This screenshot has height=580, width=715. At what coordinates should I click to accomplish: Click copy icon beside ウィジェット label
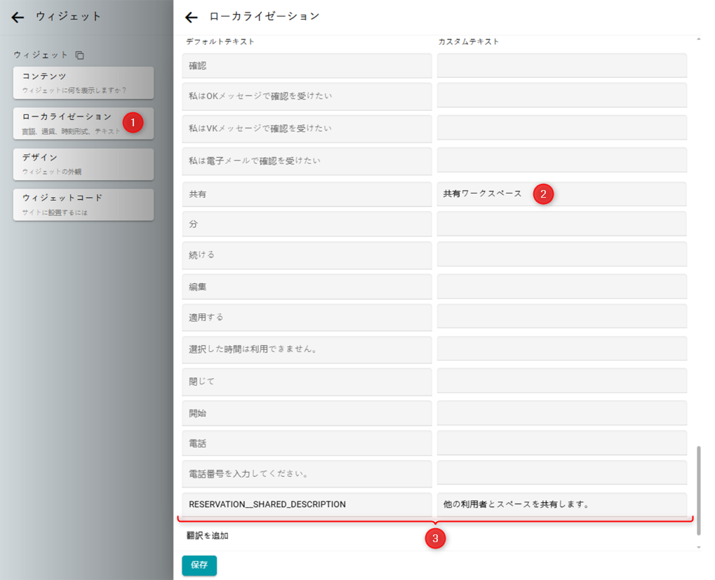tap(79, 55)
